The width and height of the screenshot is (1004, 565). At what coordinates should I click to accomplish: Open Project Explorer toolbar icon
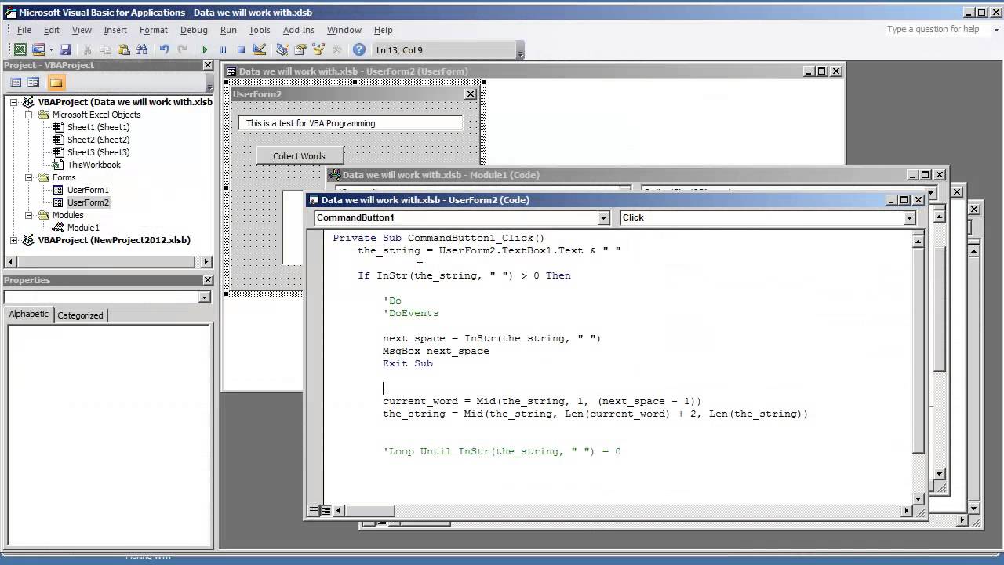coord(282,49)
